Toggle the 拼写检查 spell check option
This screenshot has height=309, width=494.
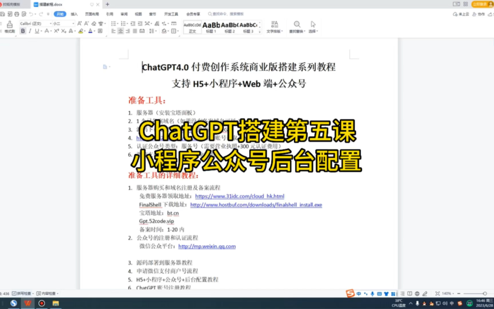23,293
